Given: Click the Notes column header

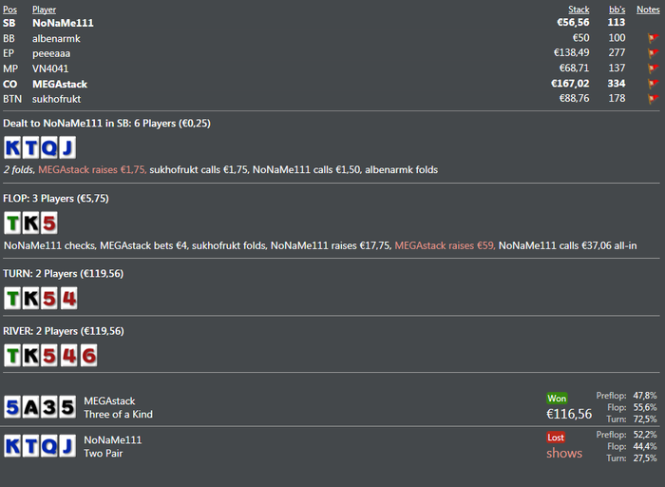Looking at the screenshot, I should click(648, 10).
